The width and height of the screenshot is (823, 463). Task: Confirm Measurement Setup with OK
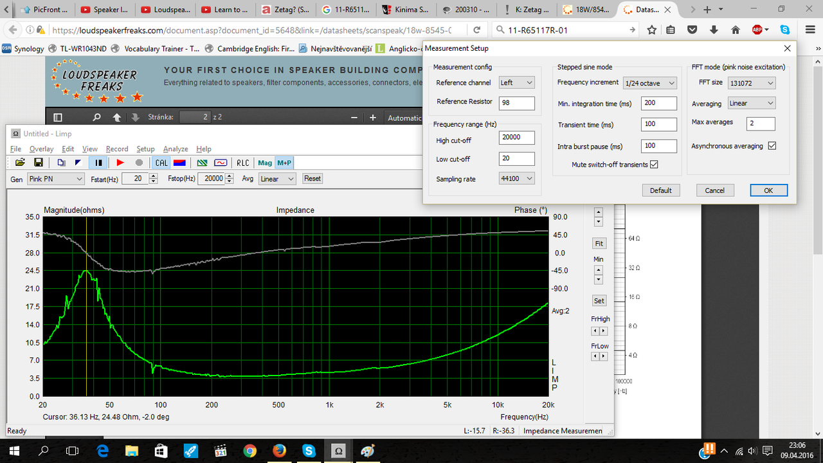coord(769,190)
